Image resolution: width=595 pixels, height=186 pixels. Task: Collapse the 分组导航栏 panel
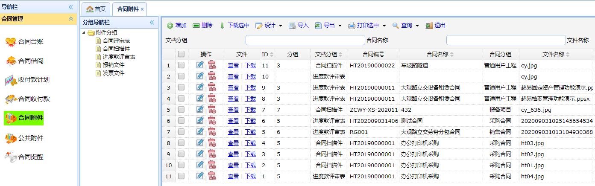[152, 23]
